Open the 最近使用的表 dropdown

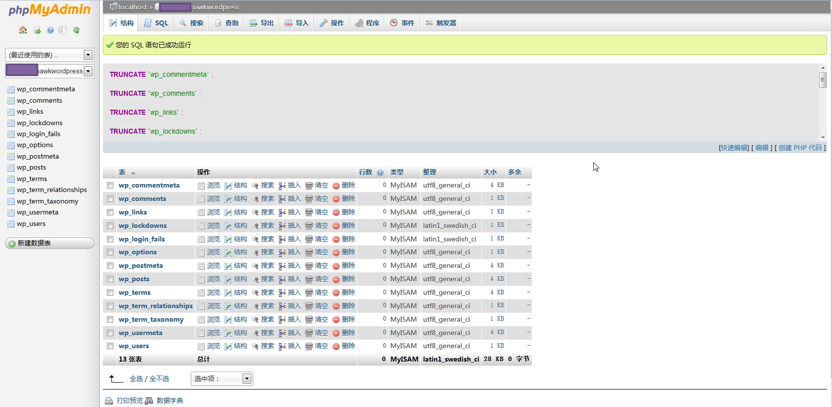coord(49,55)
